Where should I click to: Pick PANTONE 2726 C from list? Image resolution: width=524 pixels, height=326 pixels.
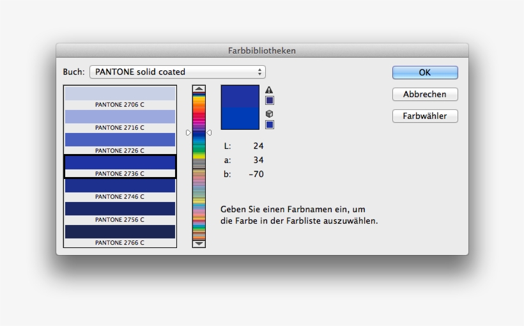(120, 143)
